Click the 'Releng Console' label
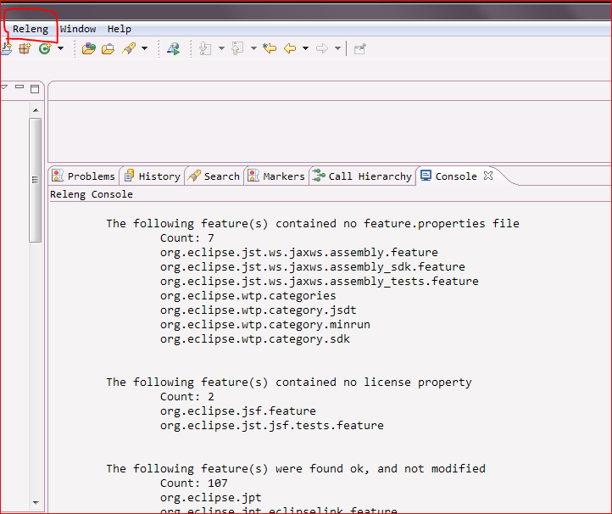This screenshot has height=514, width=612. pos(92,194)
